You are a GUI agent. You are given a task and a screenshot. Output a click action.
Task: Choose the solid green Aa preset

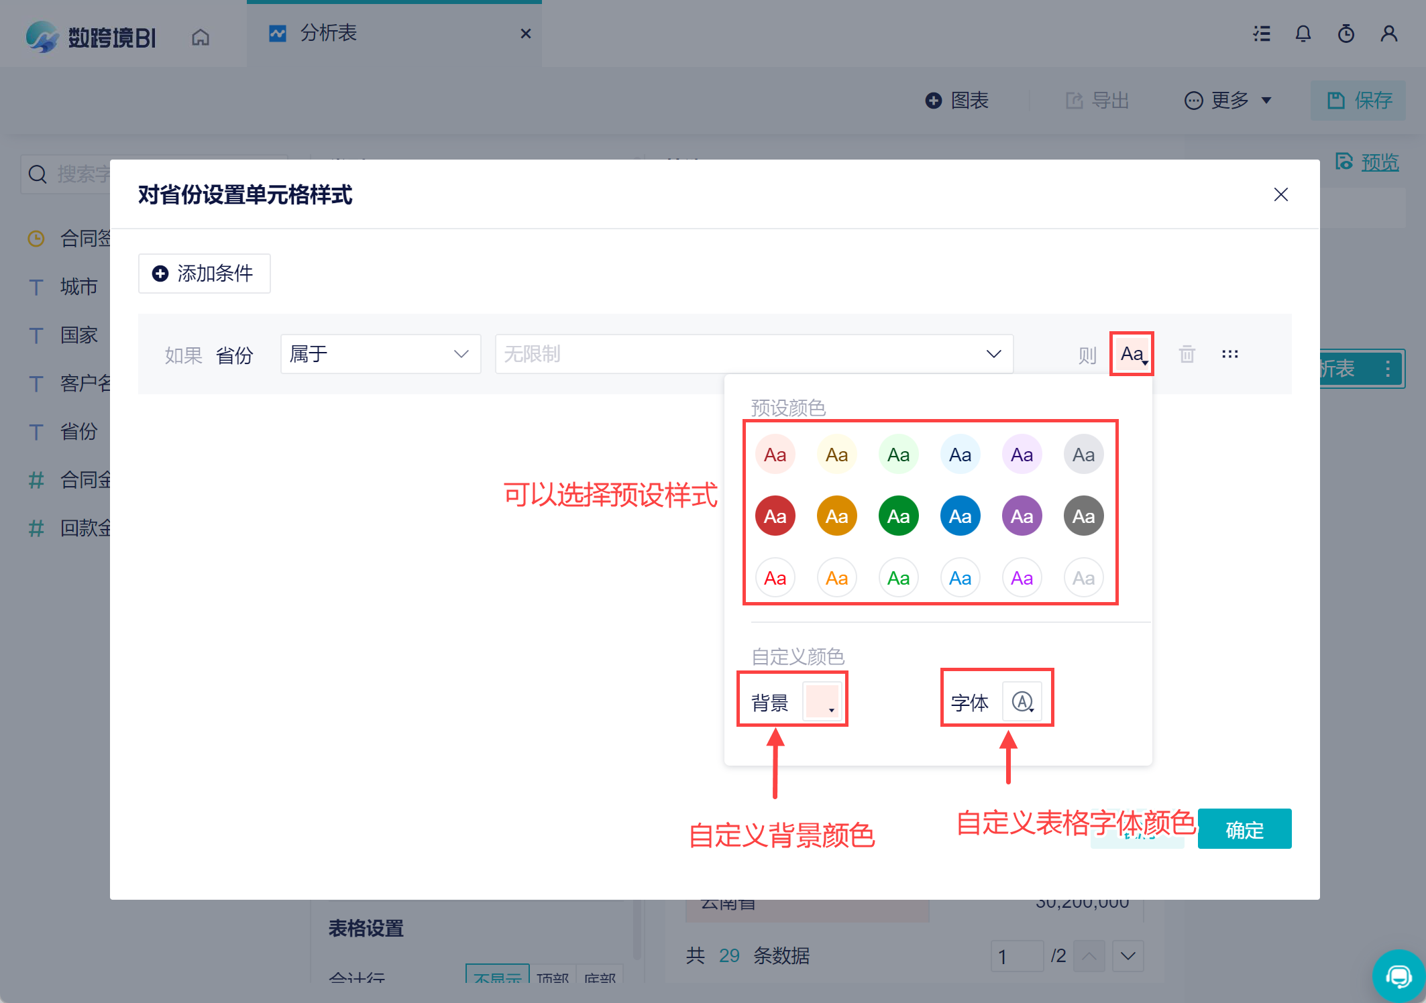point(898,516)
